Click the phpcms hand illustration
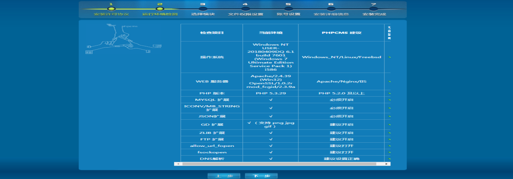The image size is (513, 179). click(x=123, y=39)
